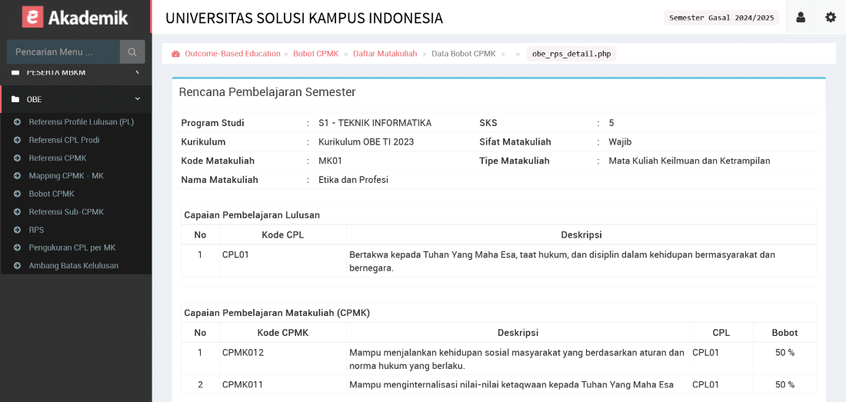Click the arrow icon beside Referensi CPMK
Viewport: 846px width, 402px height.
pos(17,158)
